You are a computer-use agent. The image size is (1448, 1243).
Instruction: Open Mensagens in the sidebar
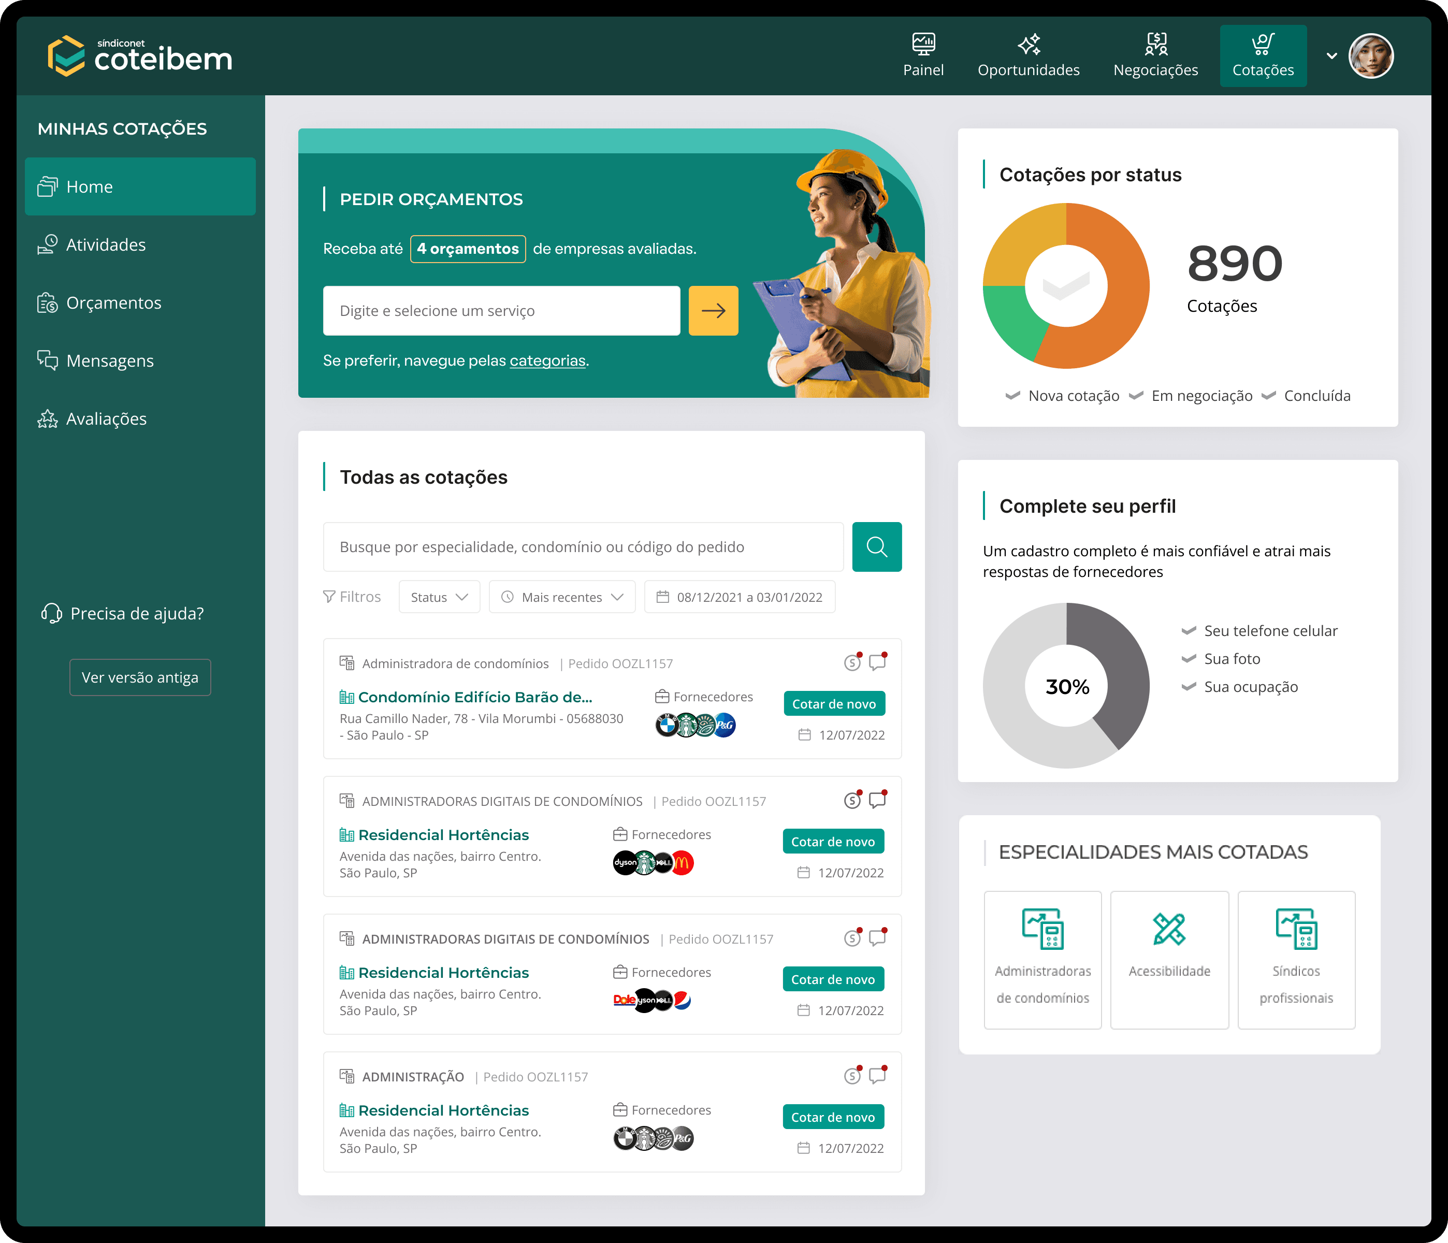(x=110, y=361)
